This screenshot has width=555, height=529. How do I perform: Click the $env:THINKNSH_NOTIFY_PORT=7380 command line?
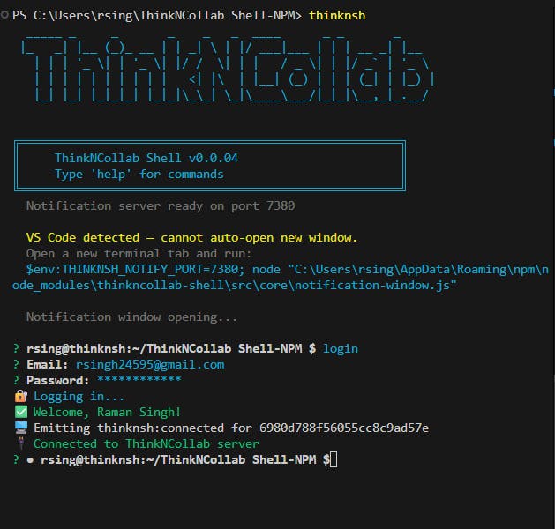[x=287, y=270]
